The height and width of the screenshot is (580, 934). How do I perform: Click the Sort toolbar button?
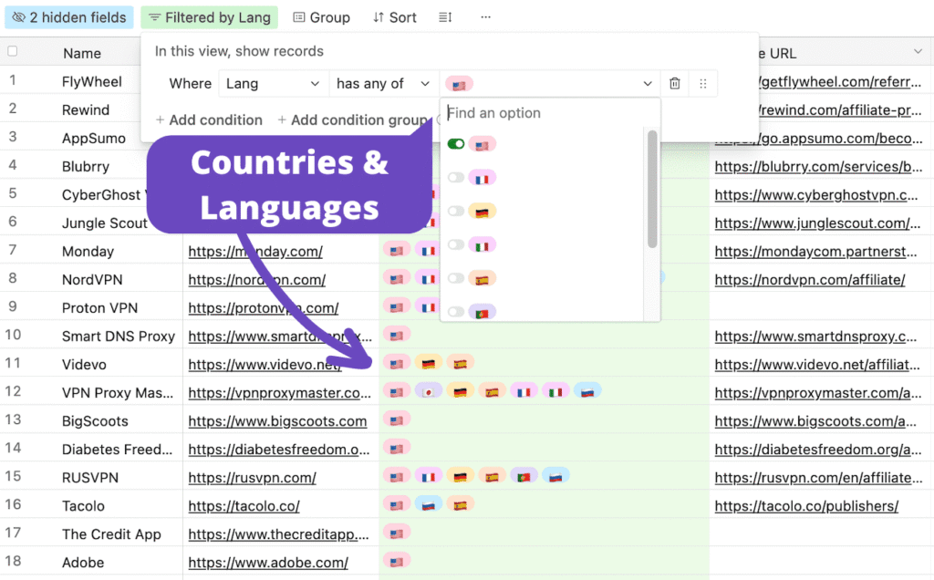tap(395, 17)
